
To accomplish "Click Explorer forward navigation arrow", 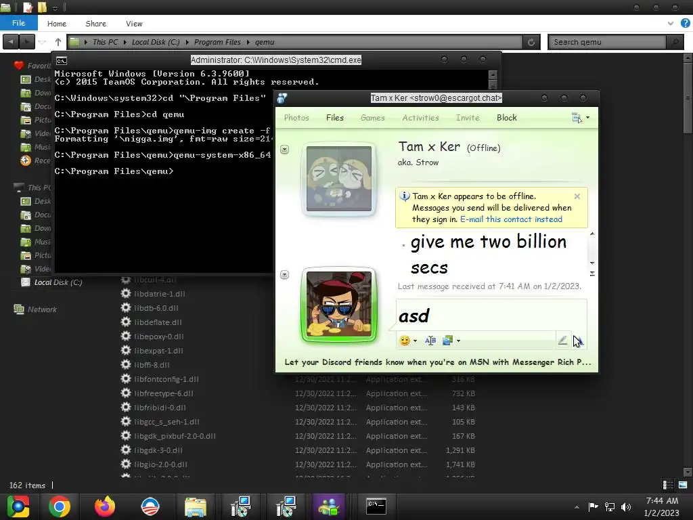I will tap(27, 42).
